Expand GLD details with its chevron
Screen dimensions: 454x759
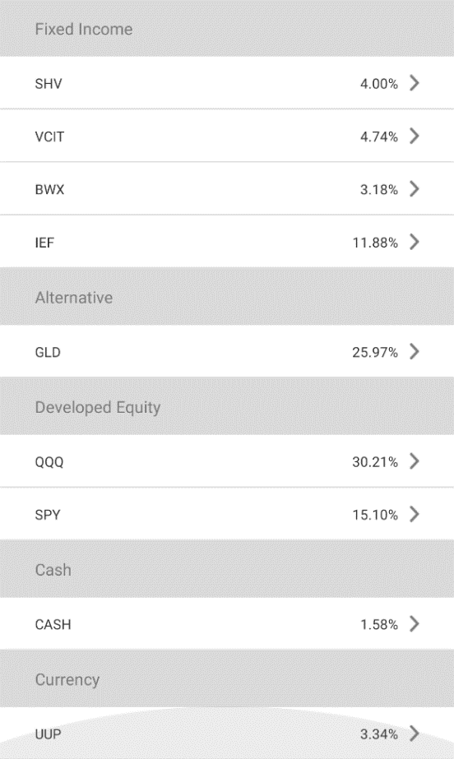[x=414, y=351]
